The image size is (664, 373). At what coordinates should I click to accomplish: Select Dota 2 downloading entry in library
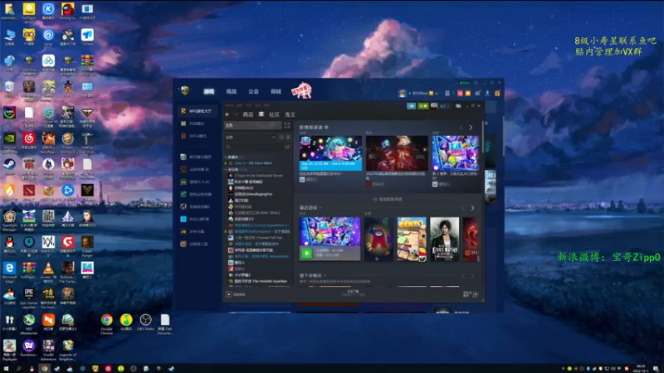click(x=253, y=162)
